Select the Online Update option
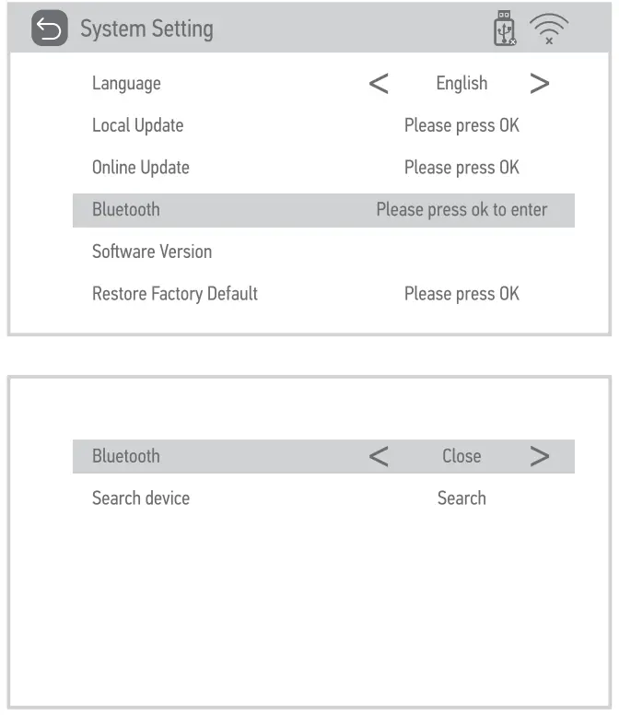The width and height of the screenshot is (619, 715). click(x=140, y=168)
